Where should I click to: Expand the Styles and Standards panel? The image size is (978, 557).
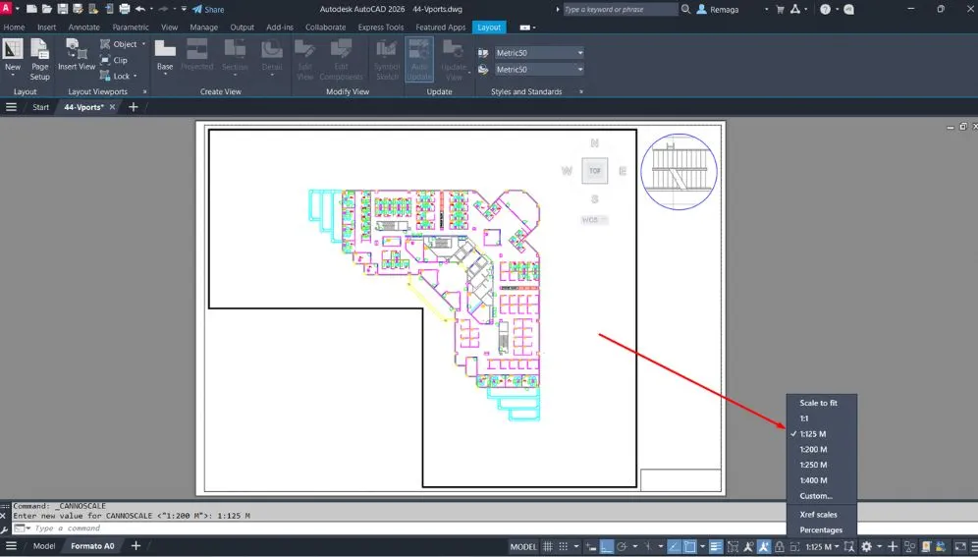[x=581, y=91]
